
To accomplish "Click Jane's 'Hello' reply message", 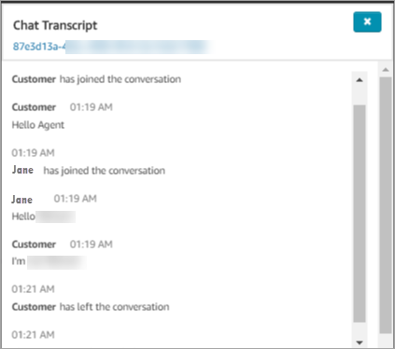I will (44, 216).
